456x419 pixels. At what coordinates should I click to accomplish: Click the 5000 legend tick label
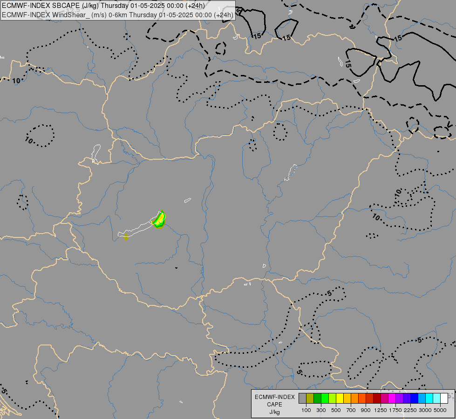(440, 410)
